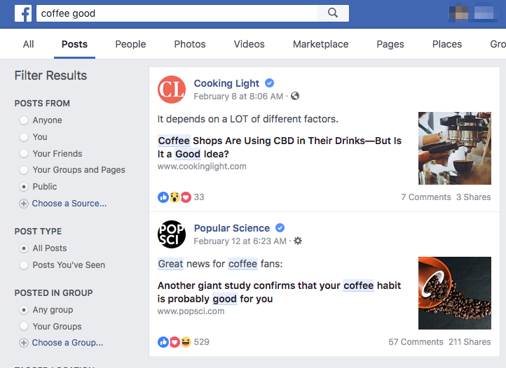Expand Choose a Group option
506x368 pixels.
[24, 343]
